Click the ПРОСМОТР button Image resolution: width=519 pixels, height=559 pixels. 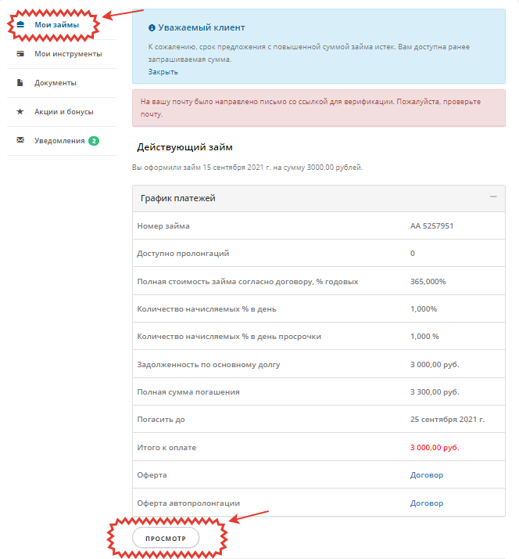[x=166, y=538]
